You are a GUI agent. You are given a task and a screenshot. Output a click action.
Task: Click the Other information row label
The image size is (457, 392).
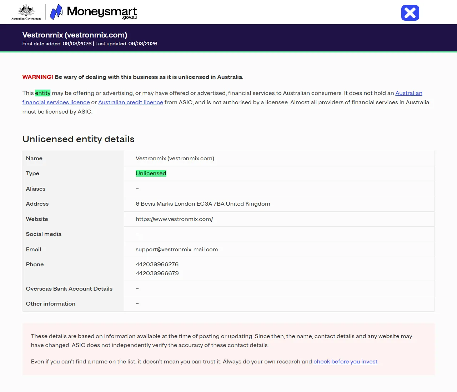tap(51, 304)
